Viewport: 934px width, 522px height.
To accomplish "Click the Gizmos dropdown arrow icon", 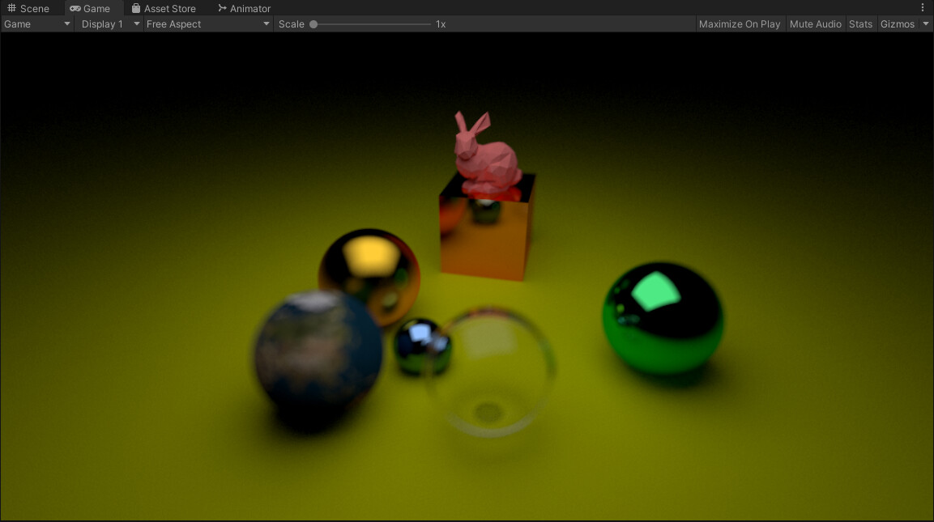I will pos(926,23).
